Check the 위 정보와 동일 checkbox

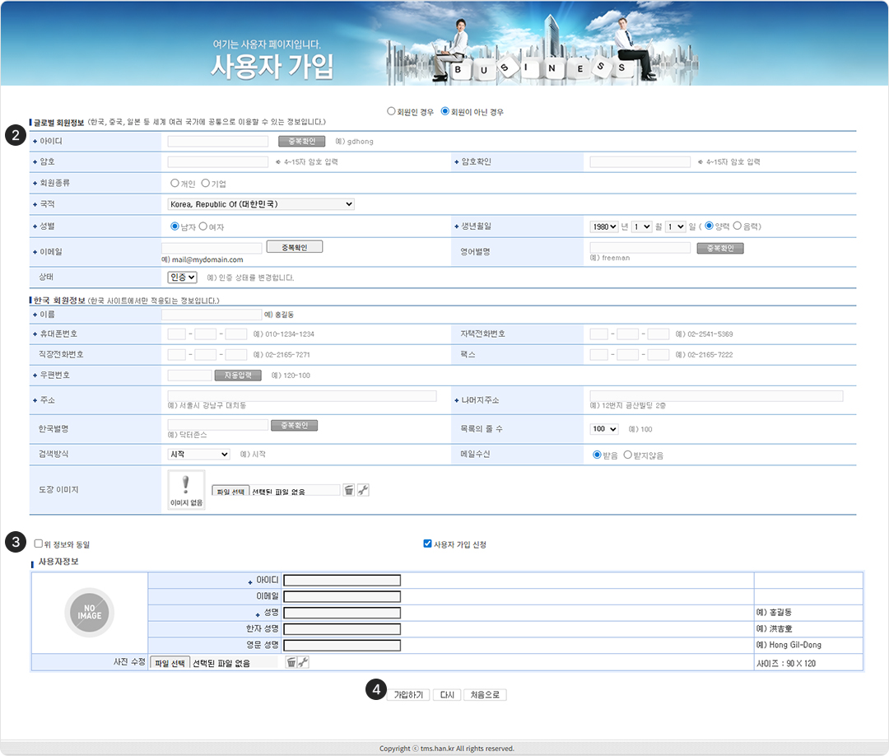point(39,544)
